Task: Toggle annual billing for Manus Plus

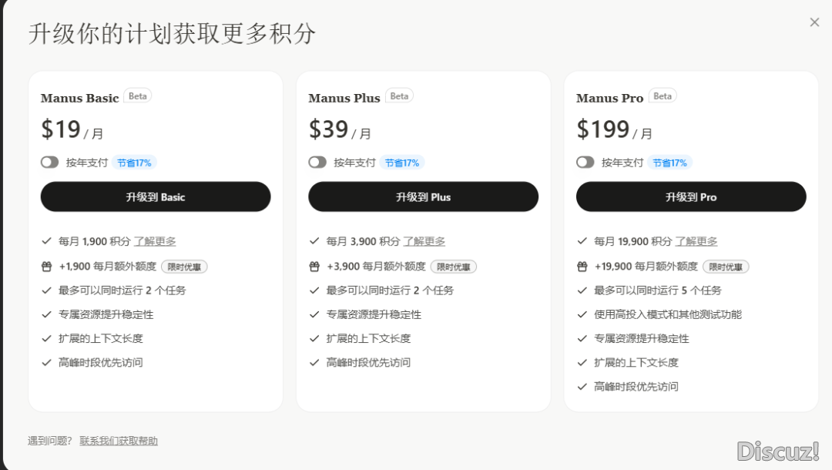Action: point(317,163)
